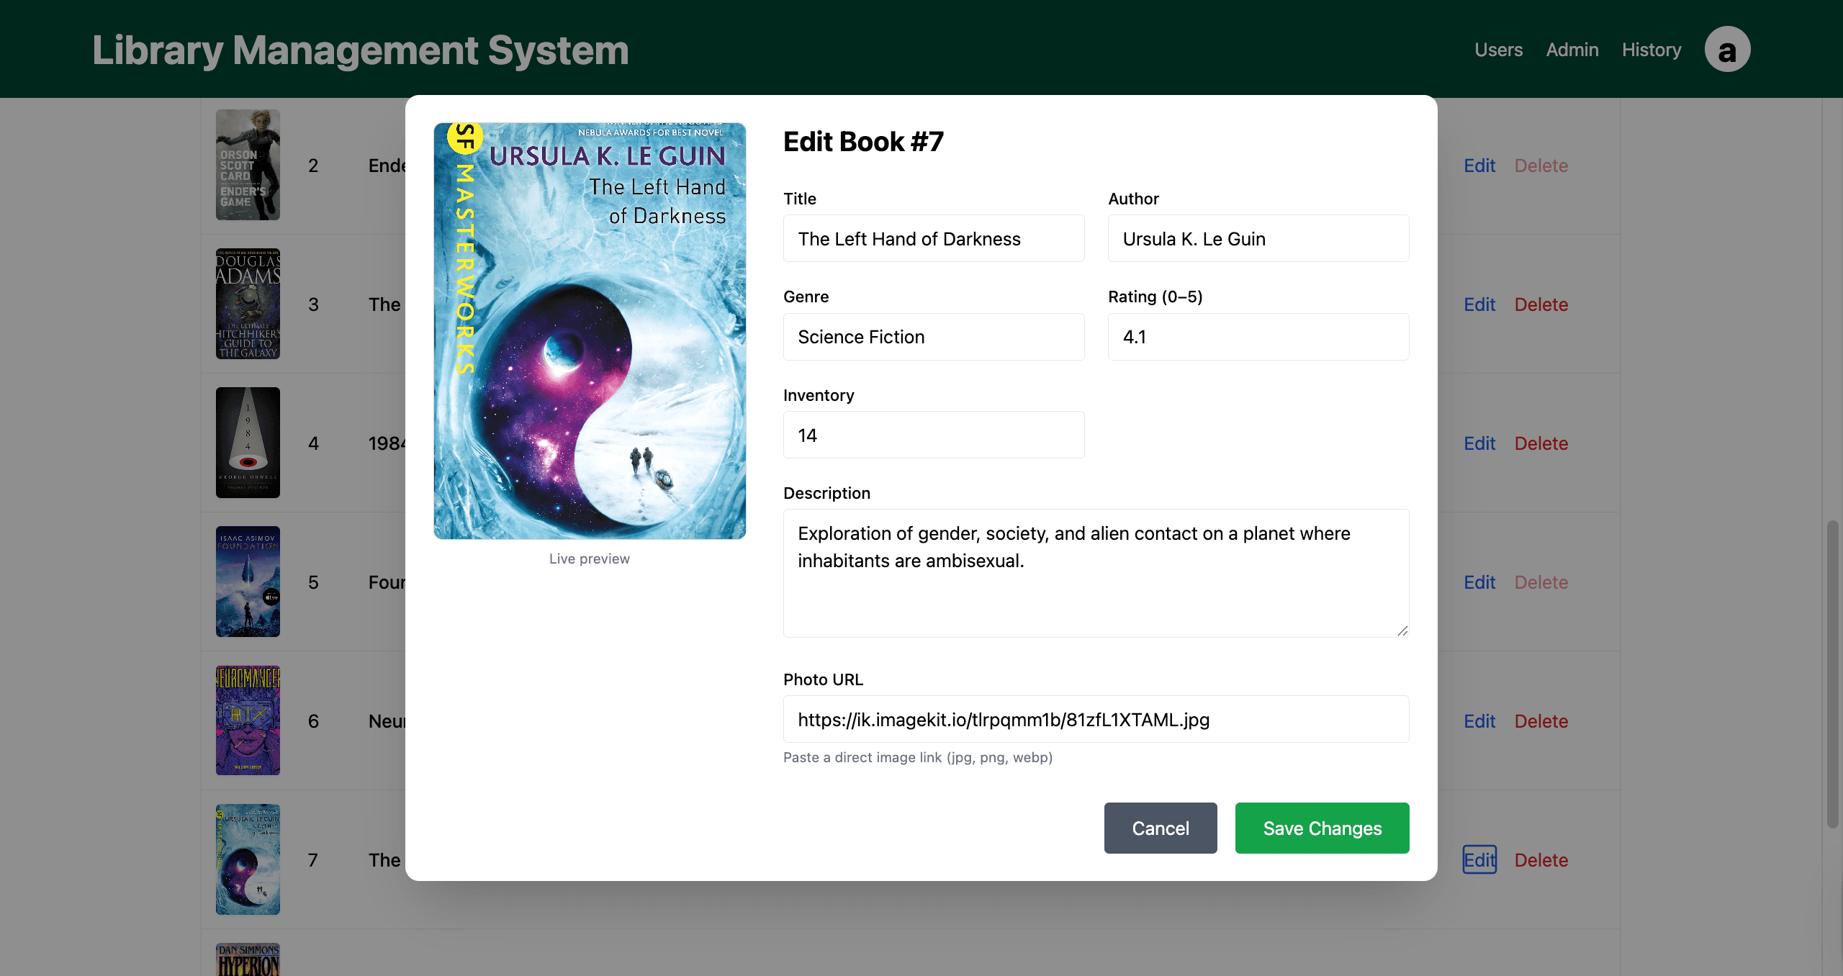Viewport: 1843px width, 976px height.
Task: Click the Hitchhiker's Guide cover thumbnail
Action: tap(248, 304)
